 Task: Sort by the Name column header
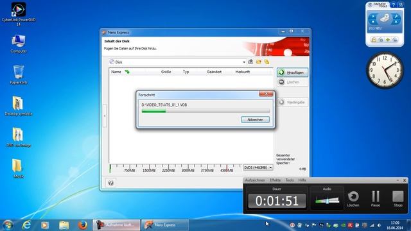tap(116, 72)
